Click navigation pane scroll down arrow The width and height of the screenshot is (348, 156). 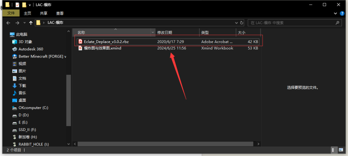(x=69, y=144)
